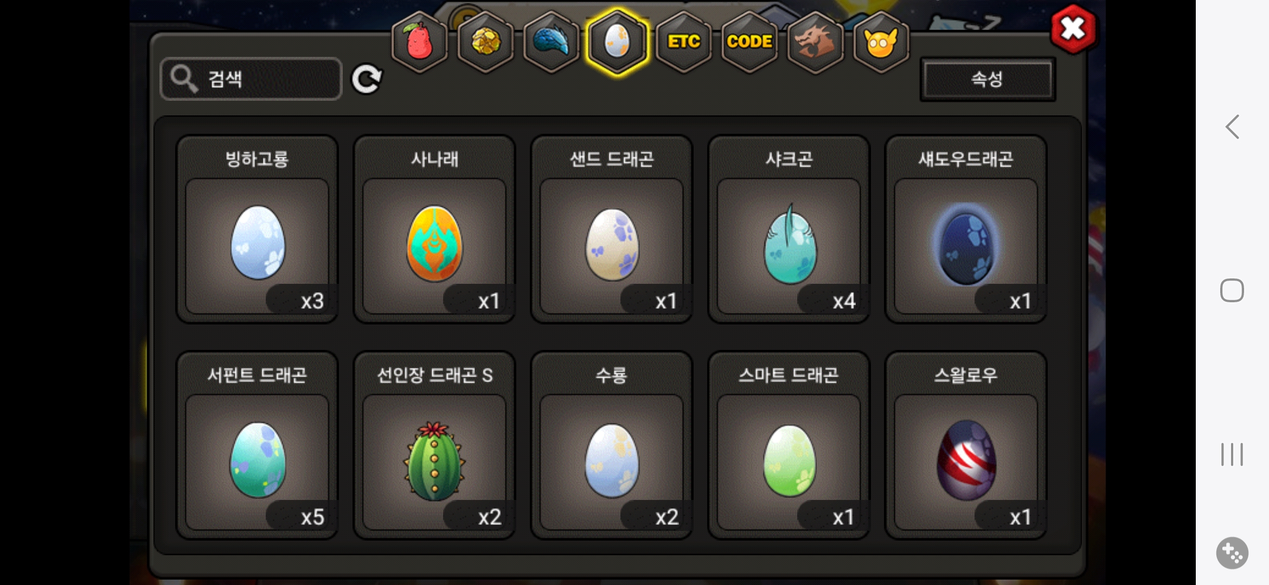The width and height of the screenshot is (1269, 585).
Task: Switch to the brown dragon head tab
Action: click(x=815, y=42)
